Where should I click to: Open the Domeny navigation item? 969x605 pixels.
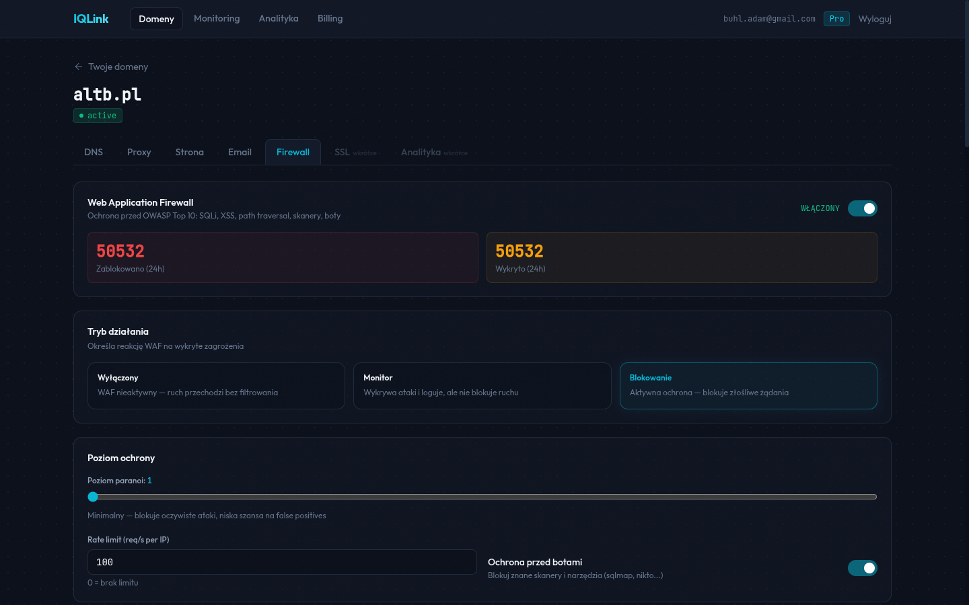click(x=156, y=19)
